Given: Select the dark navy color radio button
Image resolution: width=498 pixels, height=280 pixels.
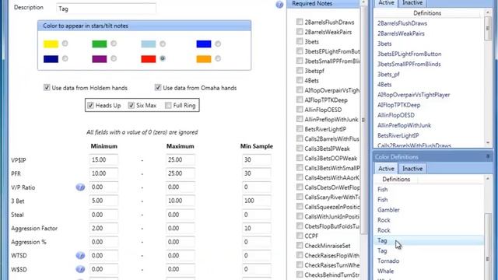Looking at the screenshot, I should (x=65, y=58).
